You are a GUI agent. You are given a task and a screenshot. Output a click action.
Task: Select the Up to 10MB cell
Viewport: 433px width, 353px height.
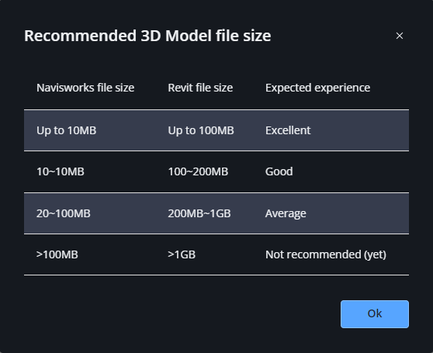click(x=66, y=130)
